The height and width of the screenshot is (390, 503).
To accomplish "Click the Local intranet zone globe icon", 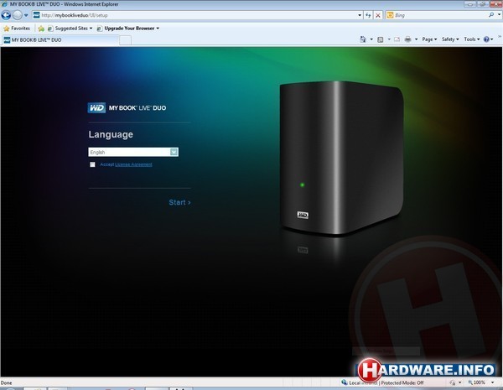I will pos(345,382).
